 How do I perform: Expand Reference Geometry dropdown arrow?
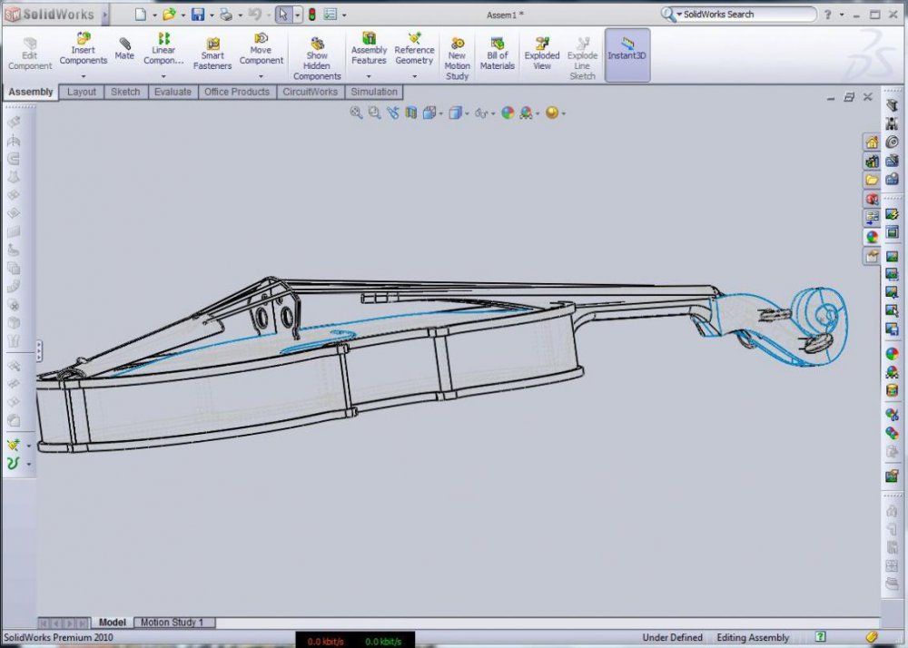pyautogui.click(x=414, y=76)
